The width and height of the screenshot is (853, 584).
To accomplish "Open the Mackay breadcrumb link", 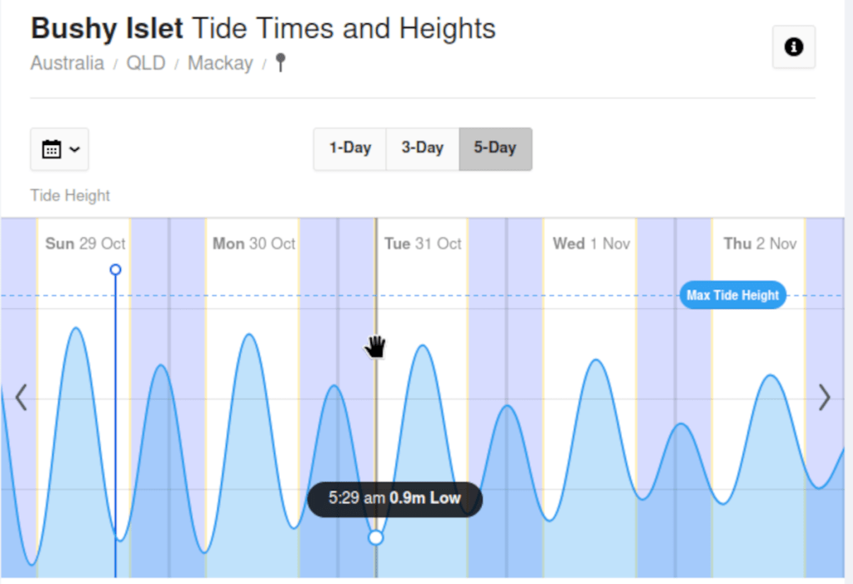I will (220, 63).
